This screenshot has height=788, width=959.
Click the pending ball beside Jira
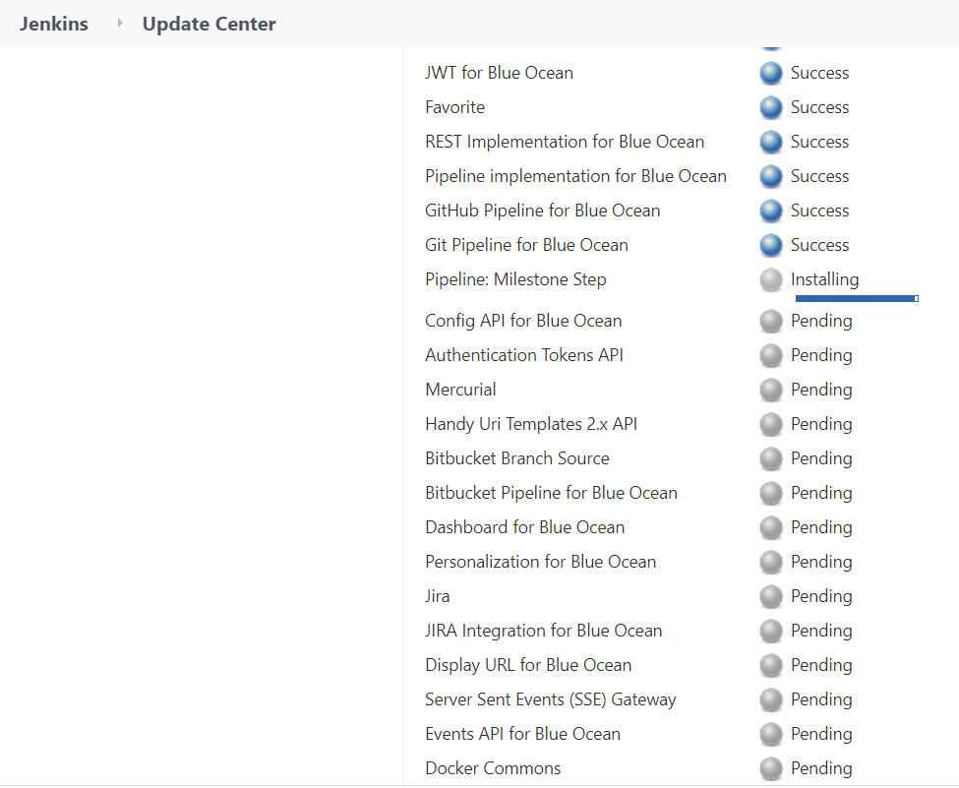click(x=771, y=596)
